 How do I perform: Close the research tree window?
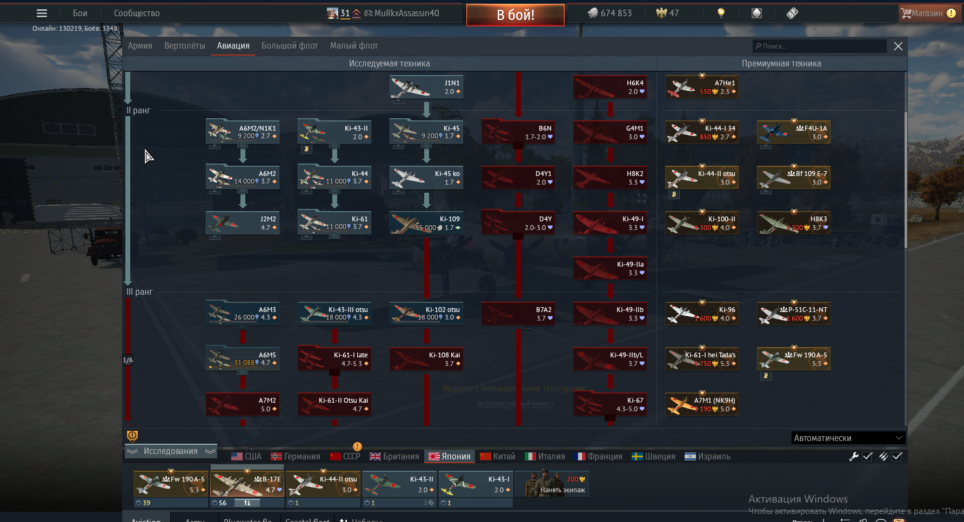point(898,46)
